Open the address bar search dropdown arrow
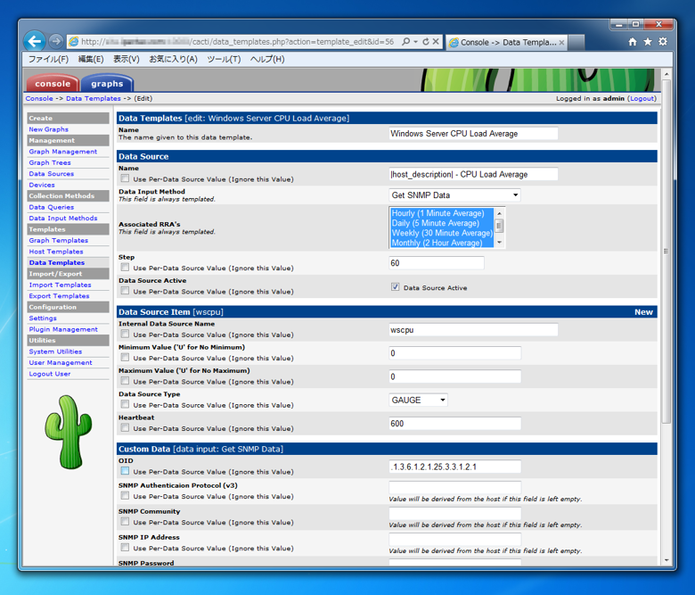 click(416, 41)
